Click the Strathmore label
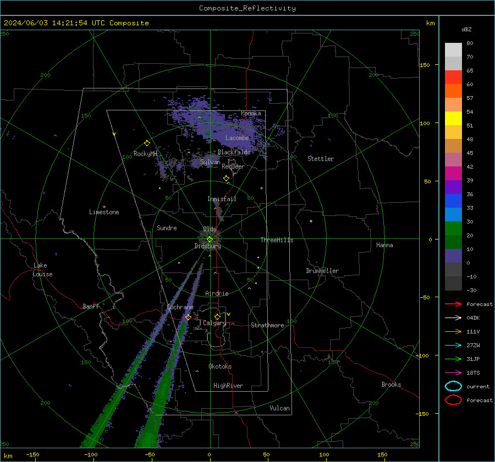 click(267, 325)
